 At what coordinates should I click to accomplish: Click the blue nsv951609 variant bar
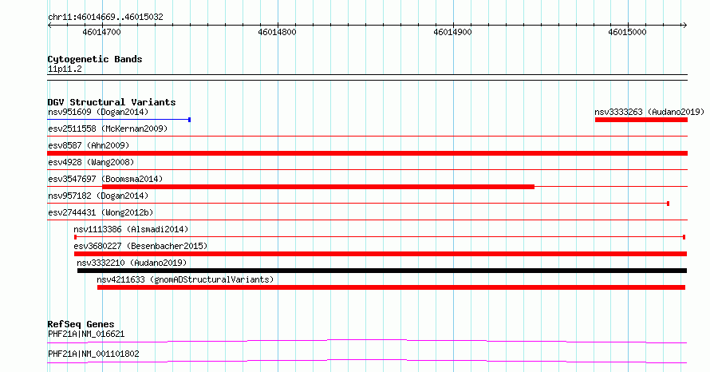(x=119, y=120)
